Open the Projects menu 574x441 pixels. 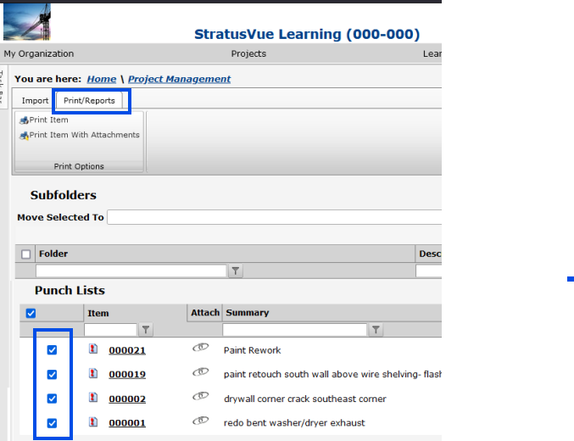point(248,53)
